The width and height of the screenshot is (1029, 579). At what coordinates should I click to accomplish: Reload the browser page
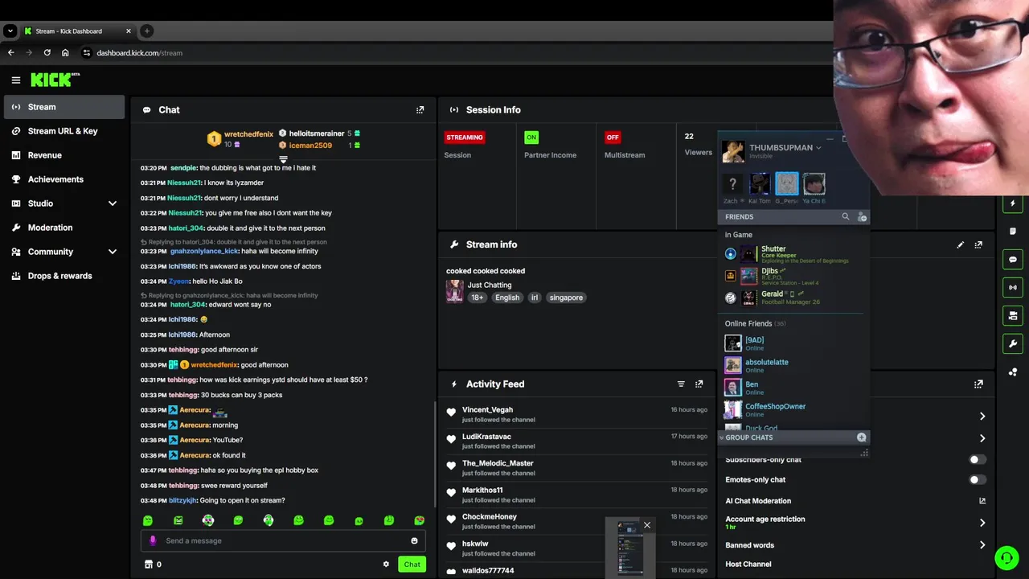click(47, 53)
